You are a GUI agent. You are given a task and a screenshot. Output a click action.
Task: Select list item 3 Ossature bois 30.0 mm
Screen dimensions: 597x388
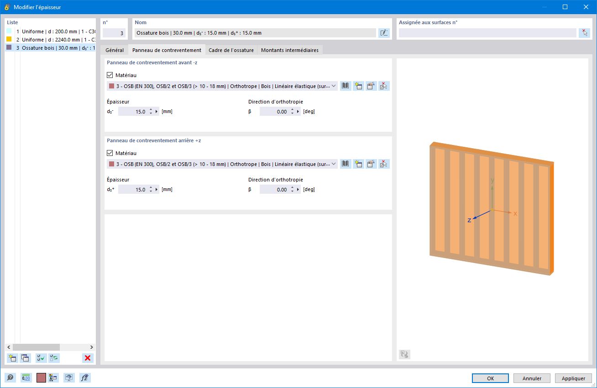(50, 47)
